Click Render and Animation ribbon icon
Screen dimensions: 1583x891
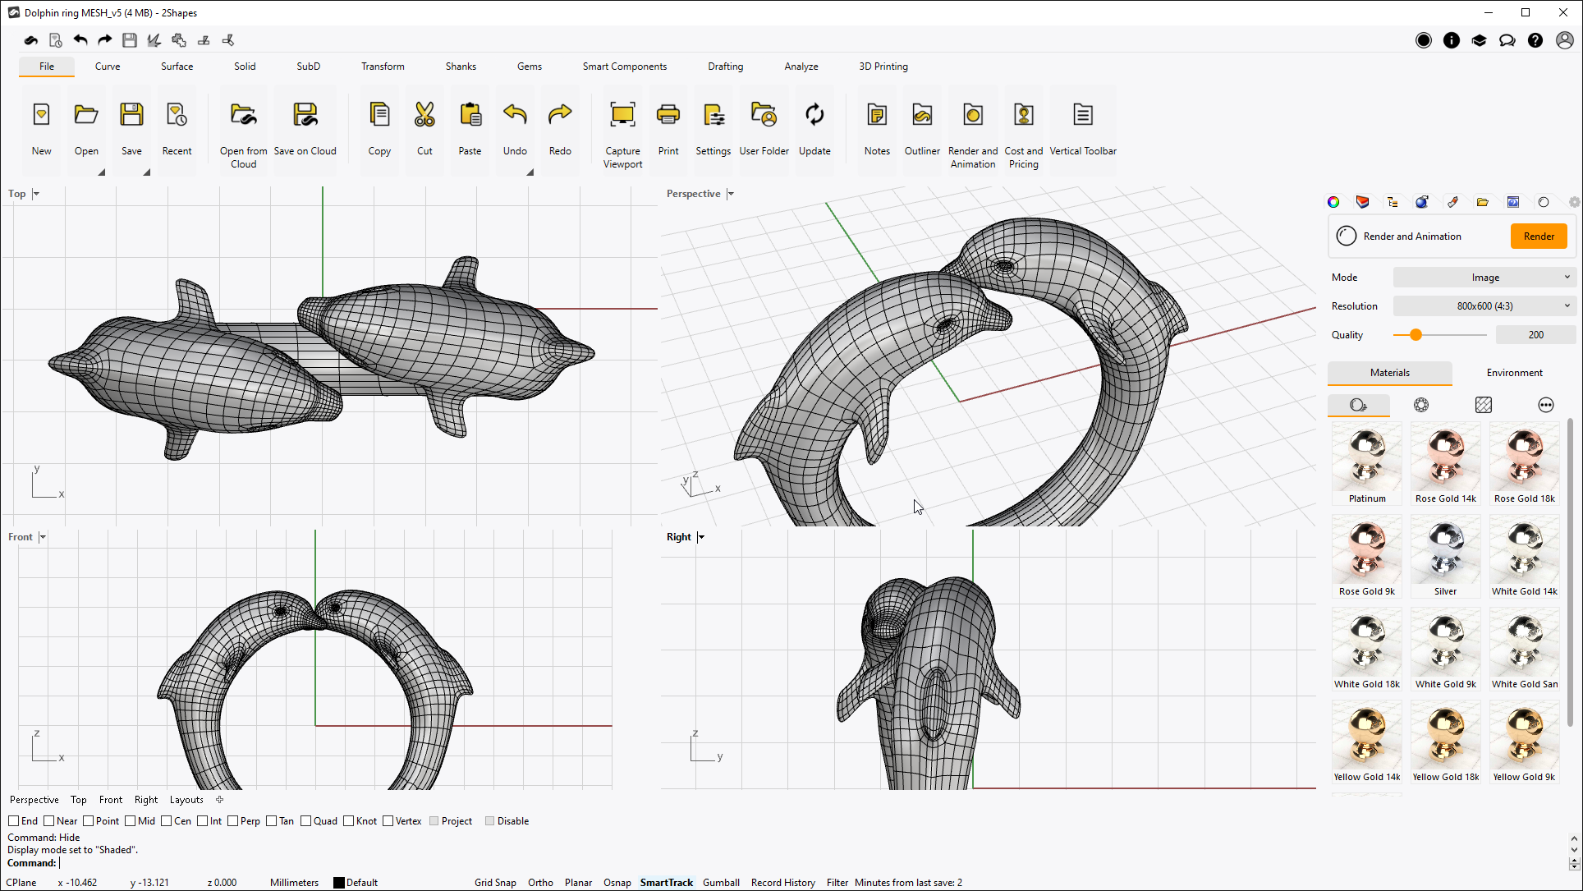click(973, 115)
